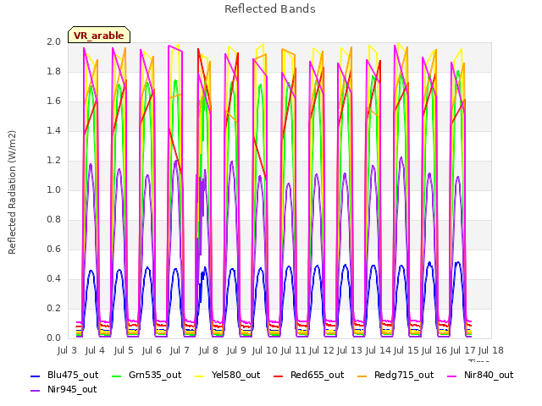Click the Jul 17 x-axis tick label
542x406 pixels.
463,350
